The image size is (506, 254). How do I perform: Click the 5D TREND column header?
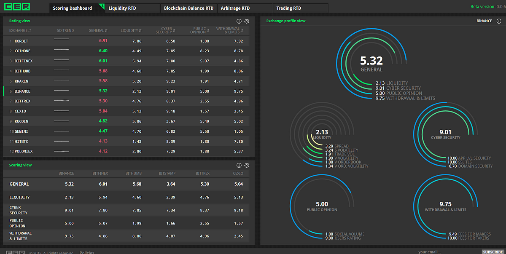[x=65, y=30]
